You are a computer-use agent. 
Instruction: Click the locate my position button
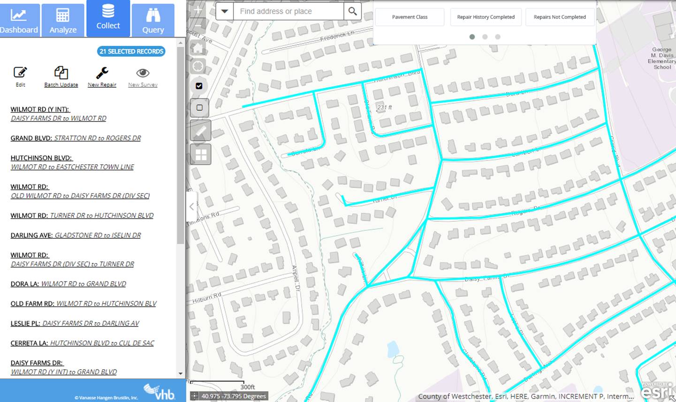[x=198, y=67]
